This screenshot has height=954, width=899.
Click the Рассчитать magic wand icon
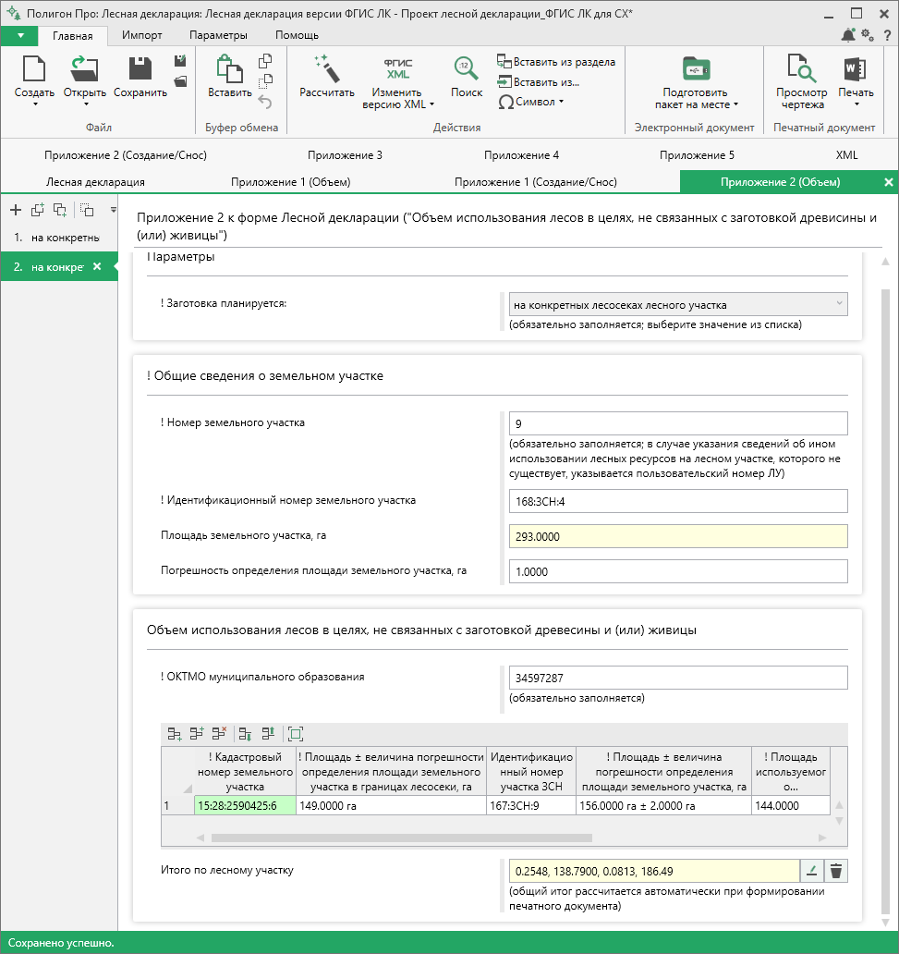click(327, 68)
